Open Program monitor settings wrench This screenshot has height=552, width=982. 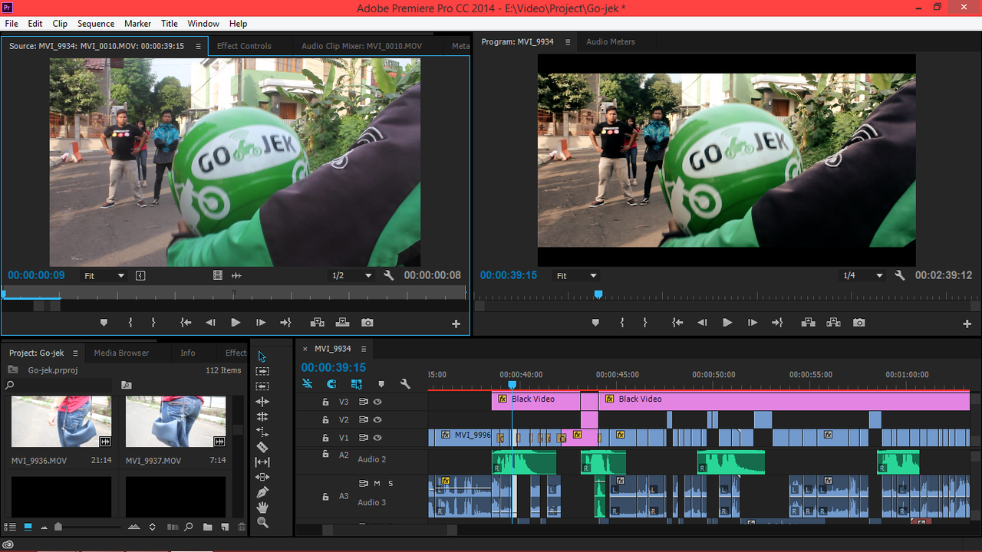[x=900, y=275]
